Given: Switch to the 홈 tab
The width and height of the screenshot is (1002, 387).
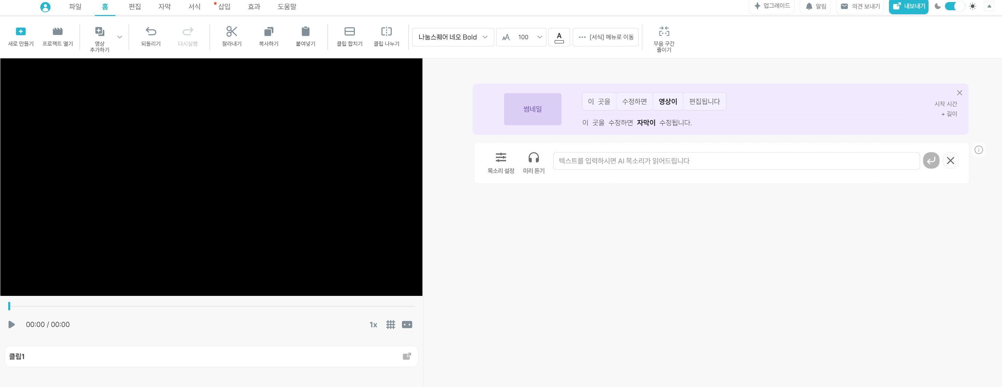Looking at the screenshot, I should click(105, 6).
